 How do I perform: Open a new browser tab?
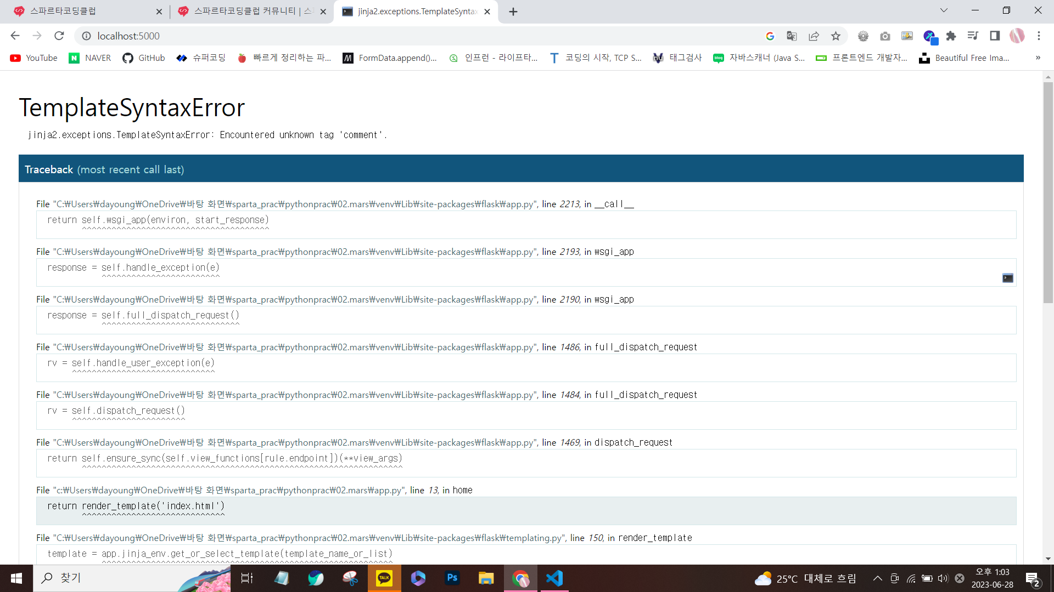coord(513,12)
